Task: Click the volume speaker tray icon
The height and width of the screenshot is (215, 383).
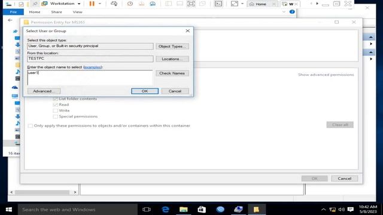Action: tap(342, 210)
